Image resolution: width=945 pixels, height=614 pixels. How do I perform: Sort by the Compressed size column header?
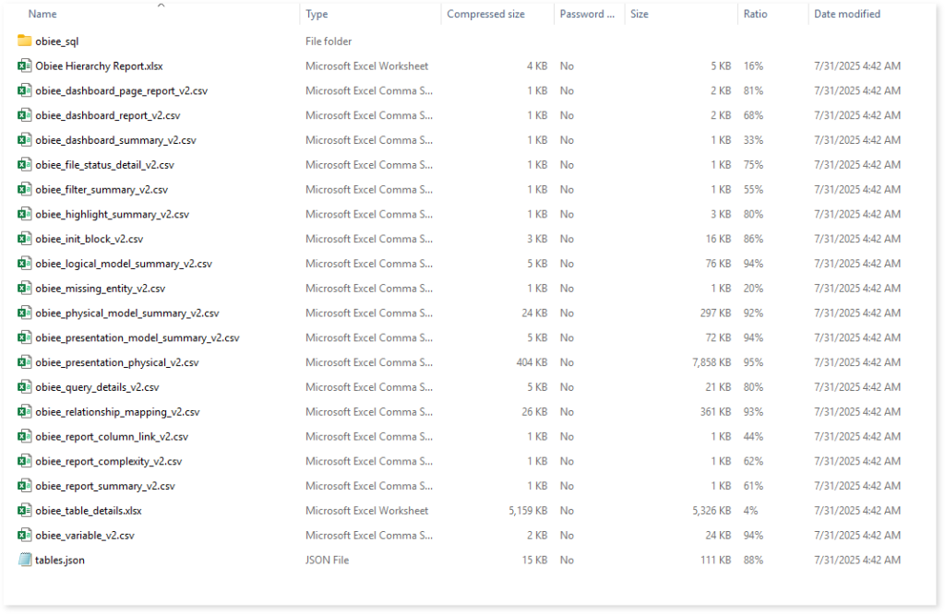[485, 14]
